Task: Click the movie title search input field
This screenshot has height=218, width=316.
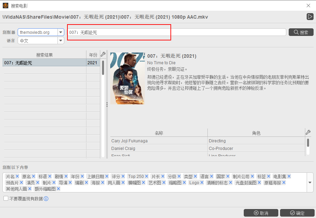Action: [176, 32]
